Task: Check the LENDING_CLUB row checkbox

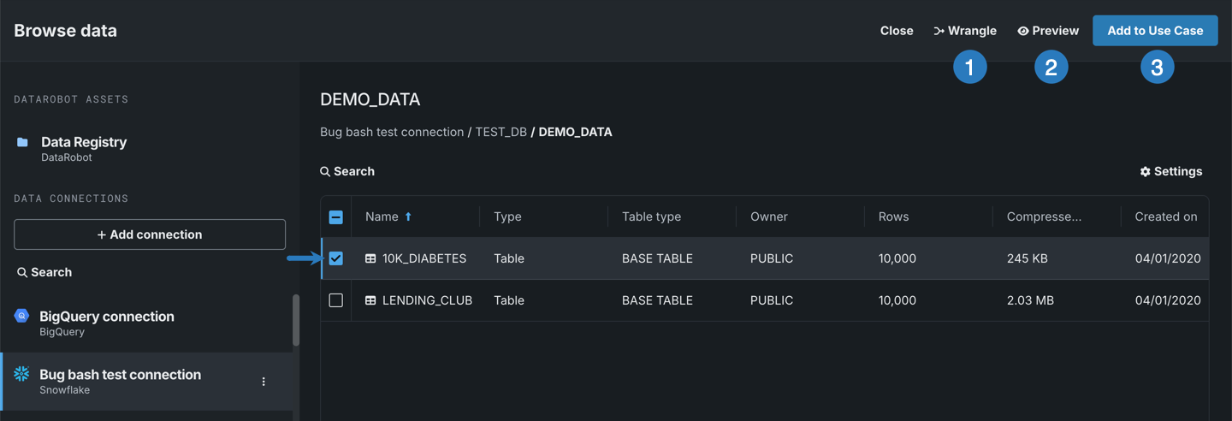Action: pyautogui.click(x=336, y=300)
